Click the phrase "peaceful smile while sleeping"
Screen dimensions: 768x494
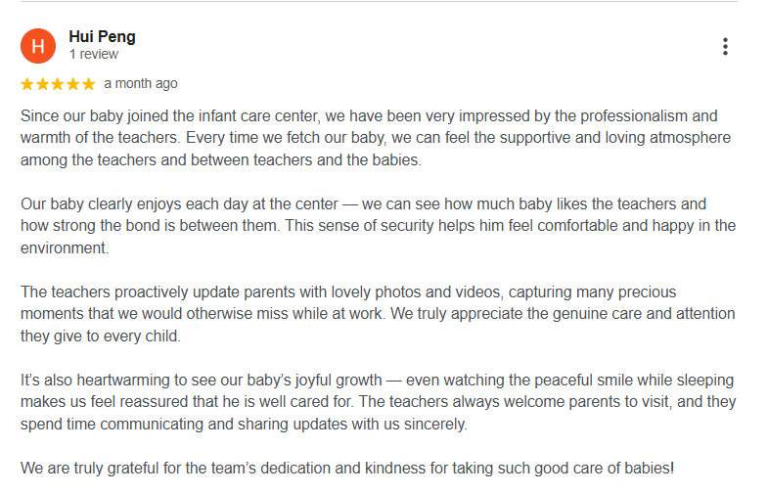click(625, 381)
